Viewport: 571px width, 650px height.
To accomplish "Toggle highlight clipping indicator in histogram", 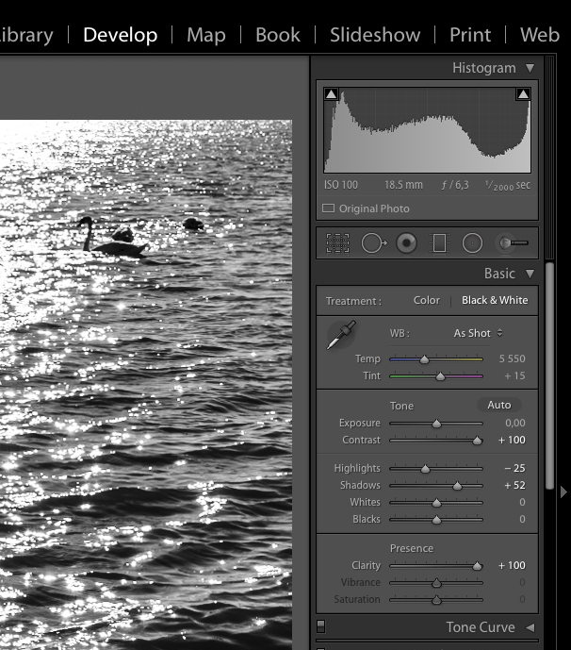I will pyautogui.click(x=523, y=94).
